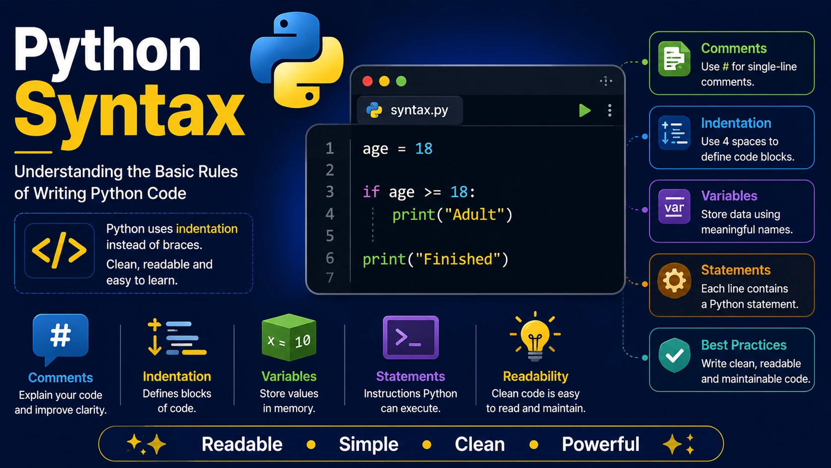Click line number 1 in gutter
This screenshot has width=831, height=468.
pos(330,148)
